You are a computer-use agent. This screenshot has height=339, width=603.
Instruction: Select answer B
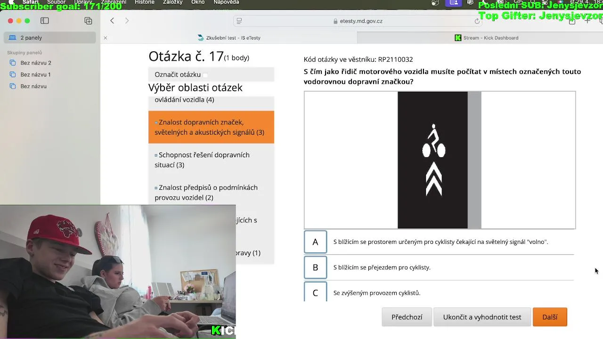coord(315,267)
